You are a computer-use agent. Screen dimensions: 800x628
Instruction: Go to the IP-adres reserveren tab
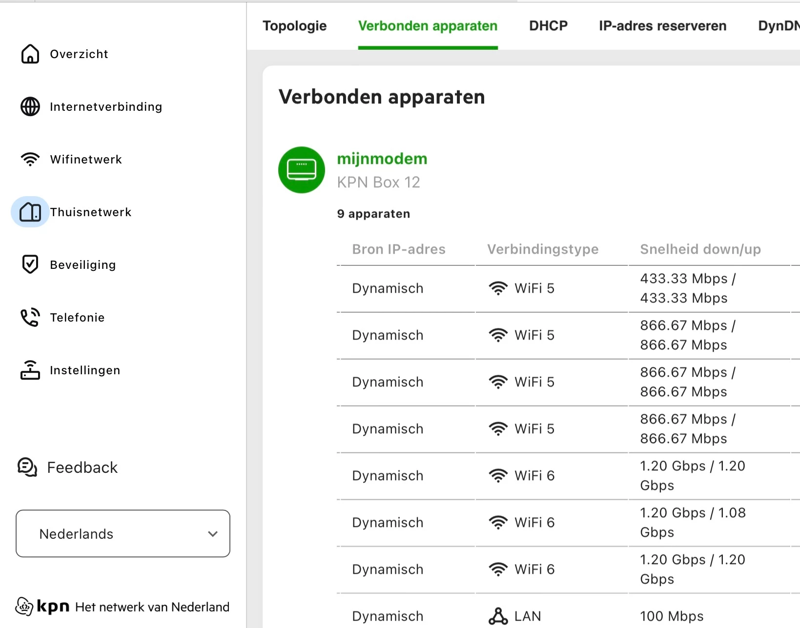662,26
